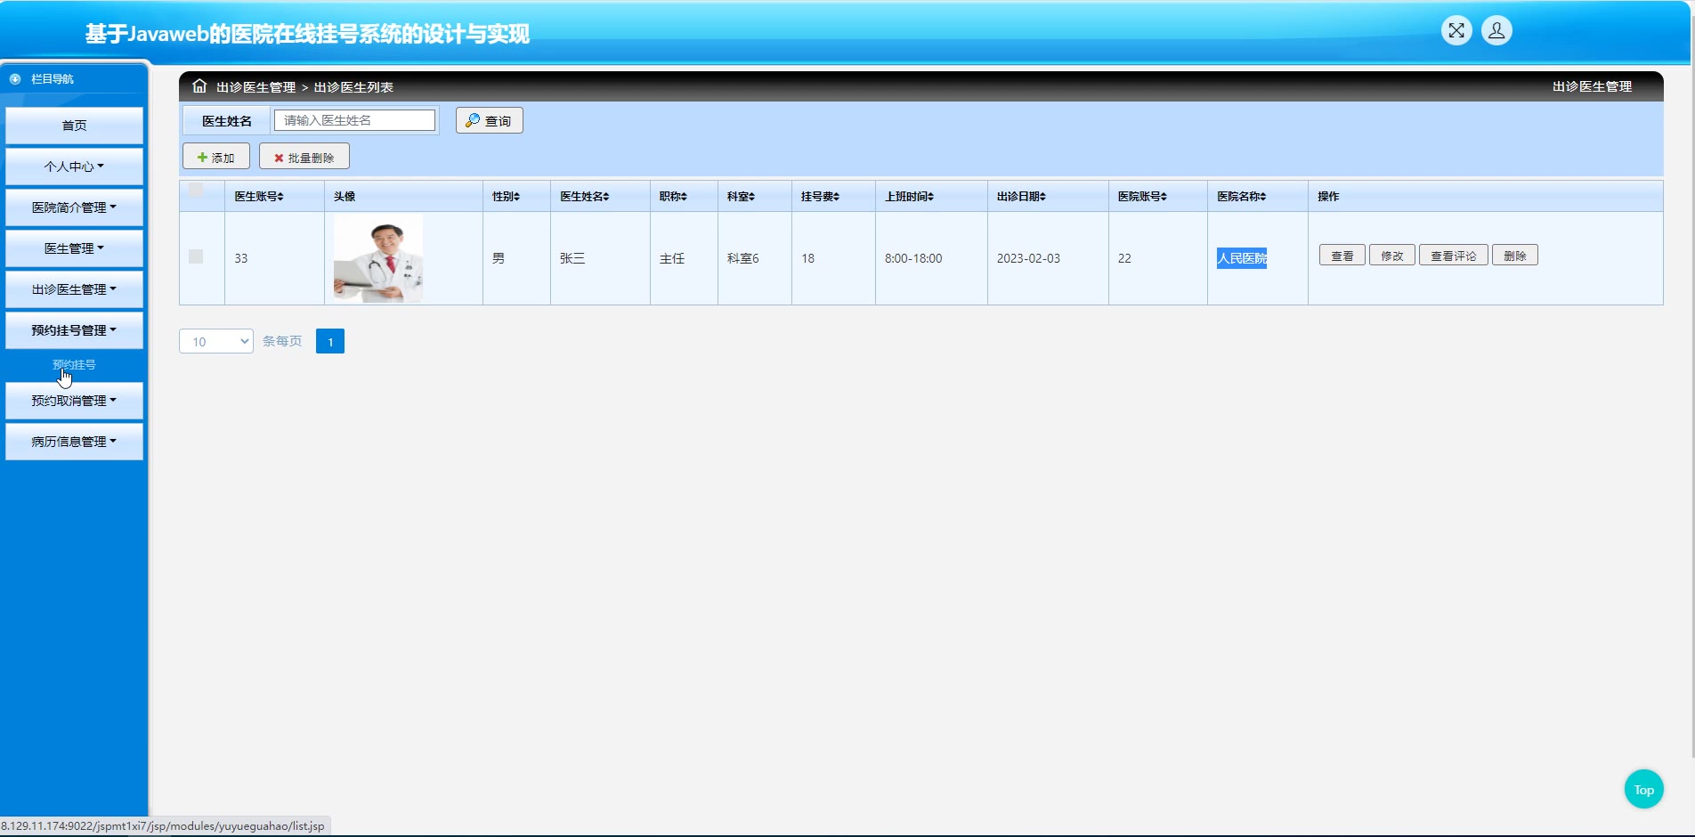The image size is (1695, 837).
Task: Click the Top scroll-to-top button
Action: 1644,789
